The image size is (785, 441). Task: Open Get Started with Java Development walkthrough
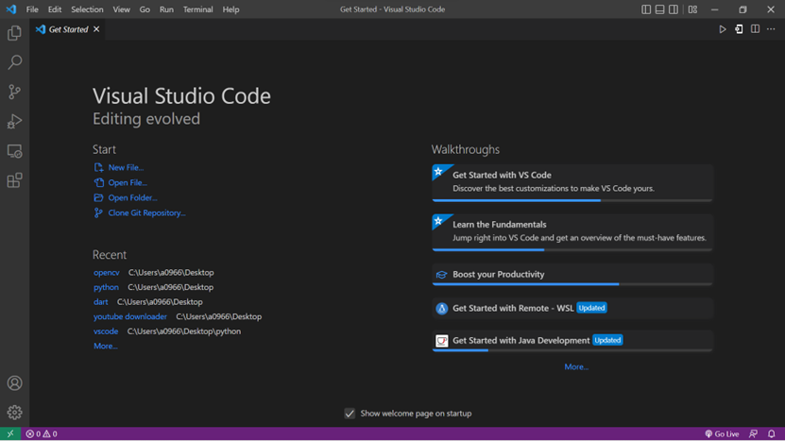click(x=572, y=340)
